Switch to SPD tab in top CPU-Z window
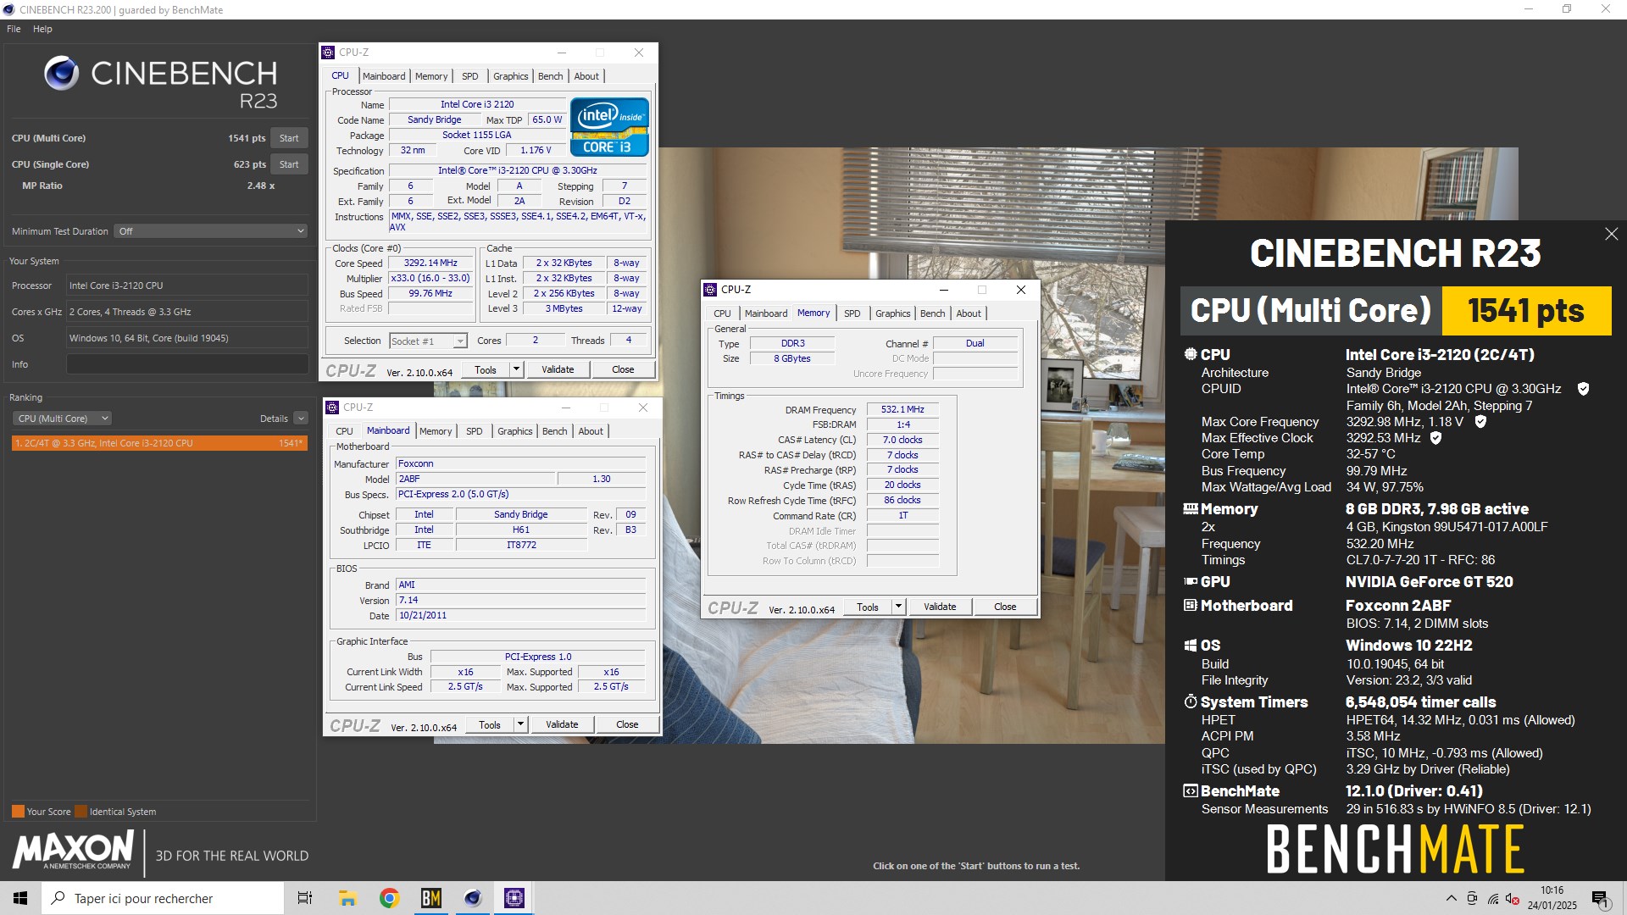This screenshot has height=915, width=1627. pyautogui.click(x=469, y=76)
